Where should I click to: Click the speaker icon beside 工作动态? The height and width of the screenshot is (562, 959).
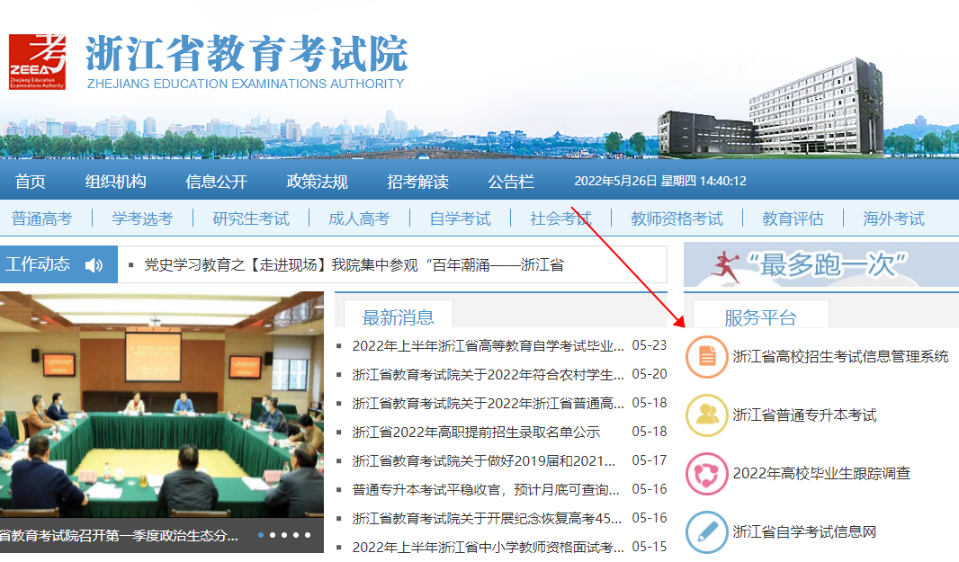(x=94, y=264)
